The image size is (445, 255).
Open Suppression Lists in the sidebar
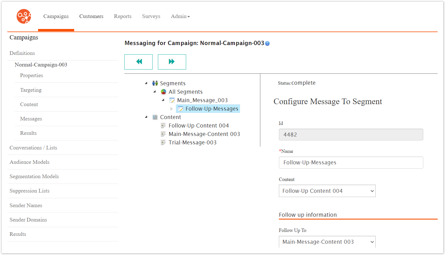pos(29,191)
